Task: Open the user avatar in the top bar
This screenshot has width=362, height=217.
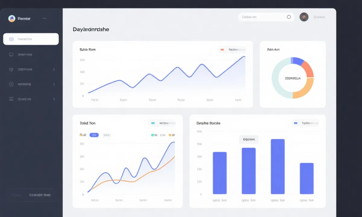Action: click(304, 17)
